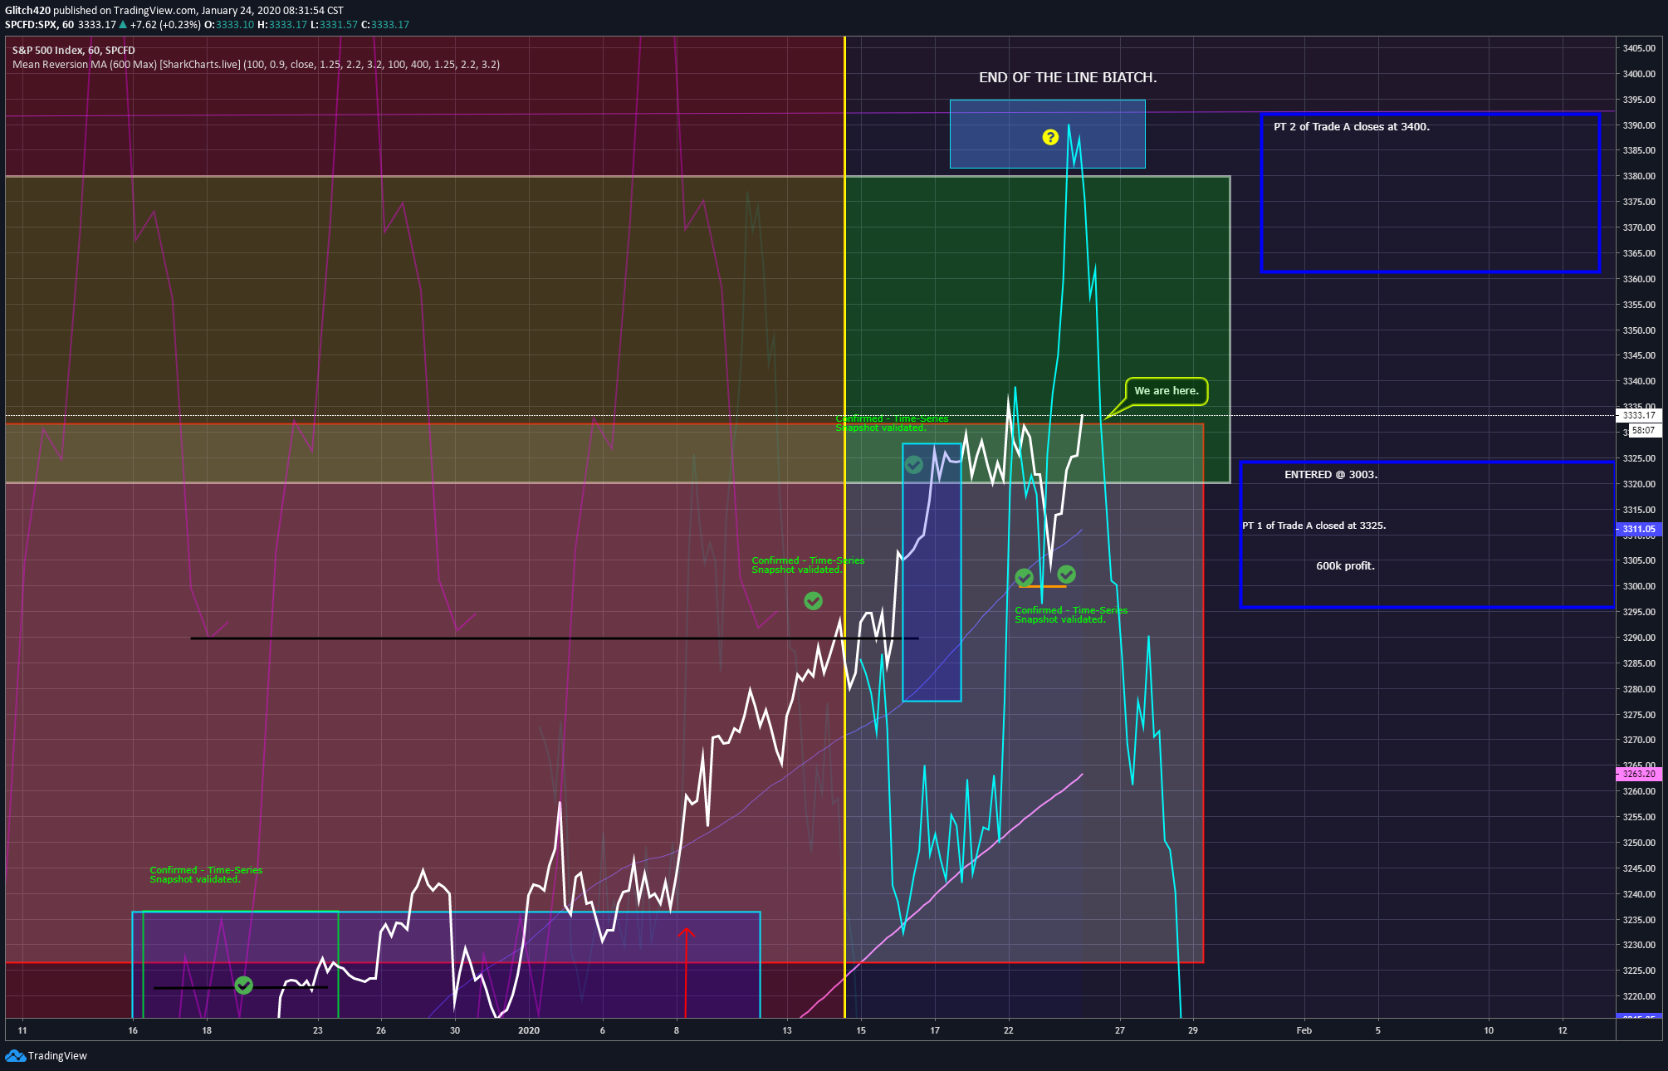The height and width of the screenshot is (1071, 1668).
Task: Click 'Confirmed - Time-Series' text below the orange line
Action: click(x=1071, y=610)
